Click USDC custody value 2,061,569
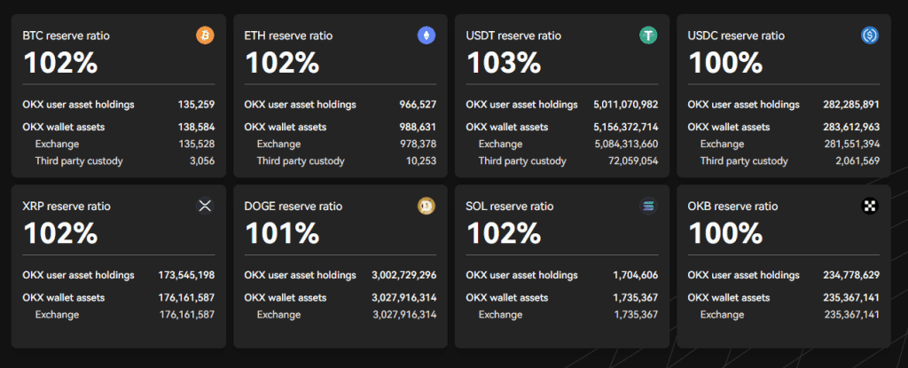This screenshot has height=368, width=908. 857,161
